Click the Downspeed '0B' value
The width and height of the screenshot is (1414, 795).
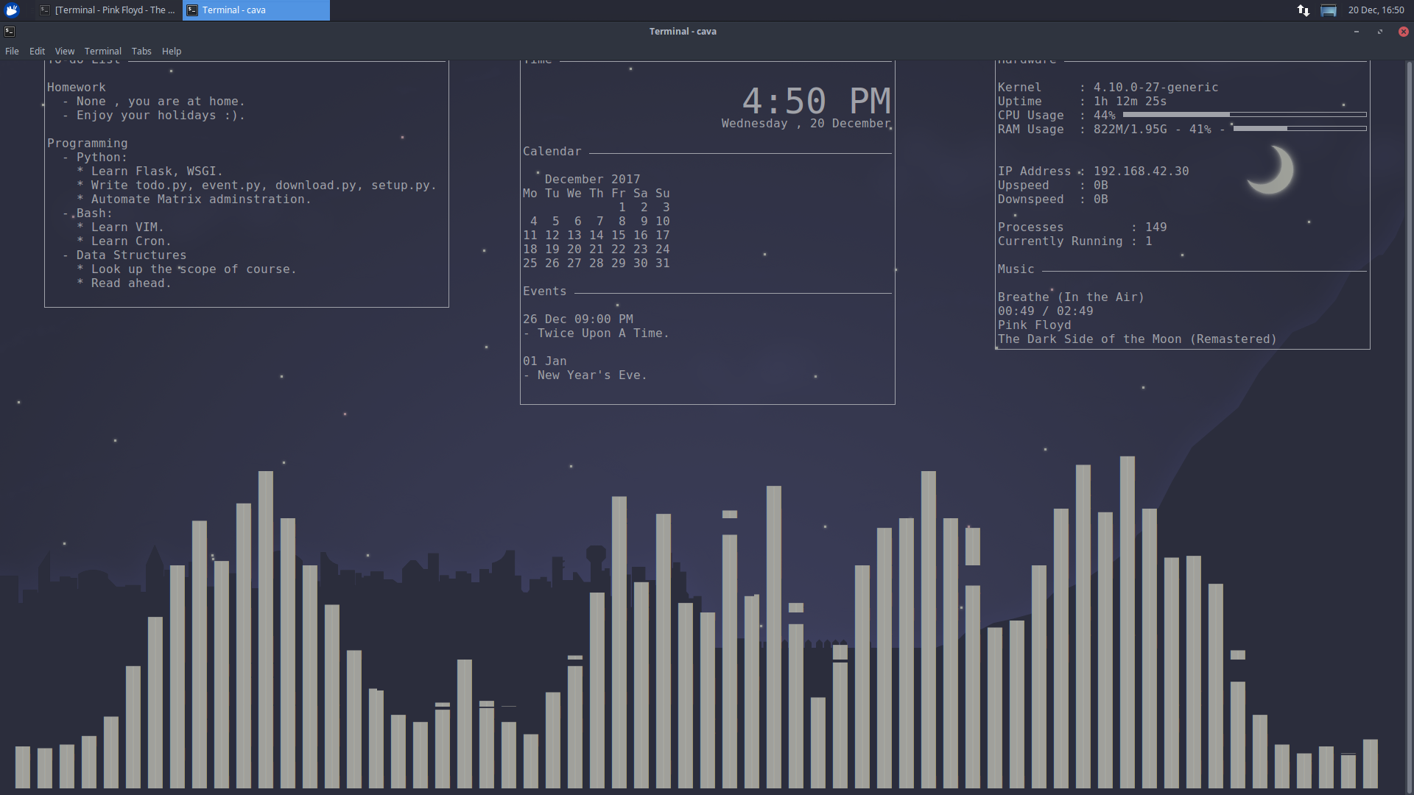1100,199
